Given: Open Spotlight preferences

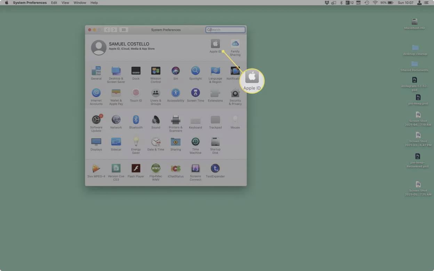Looking at the screenshot, I should pos(195,71).
